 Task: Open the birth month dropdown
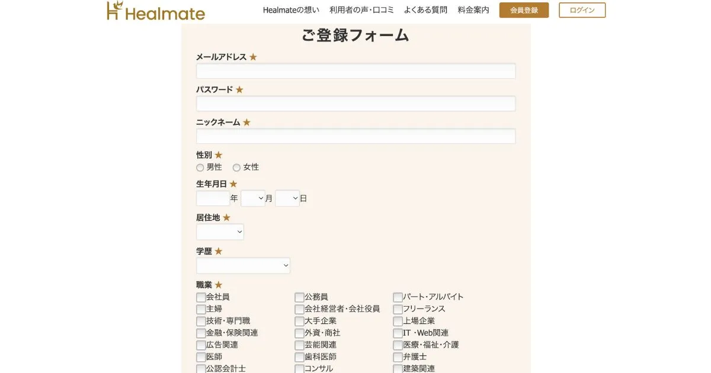pos(253,198)
